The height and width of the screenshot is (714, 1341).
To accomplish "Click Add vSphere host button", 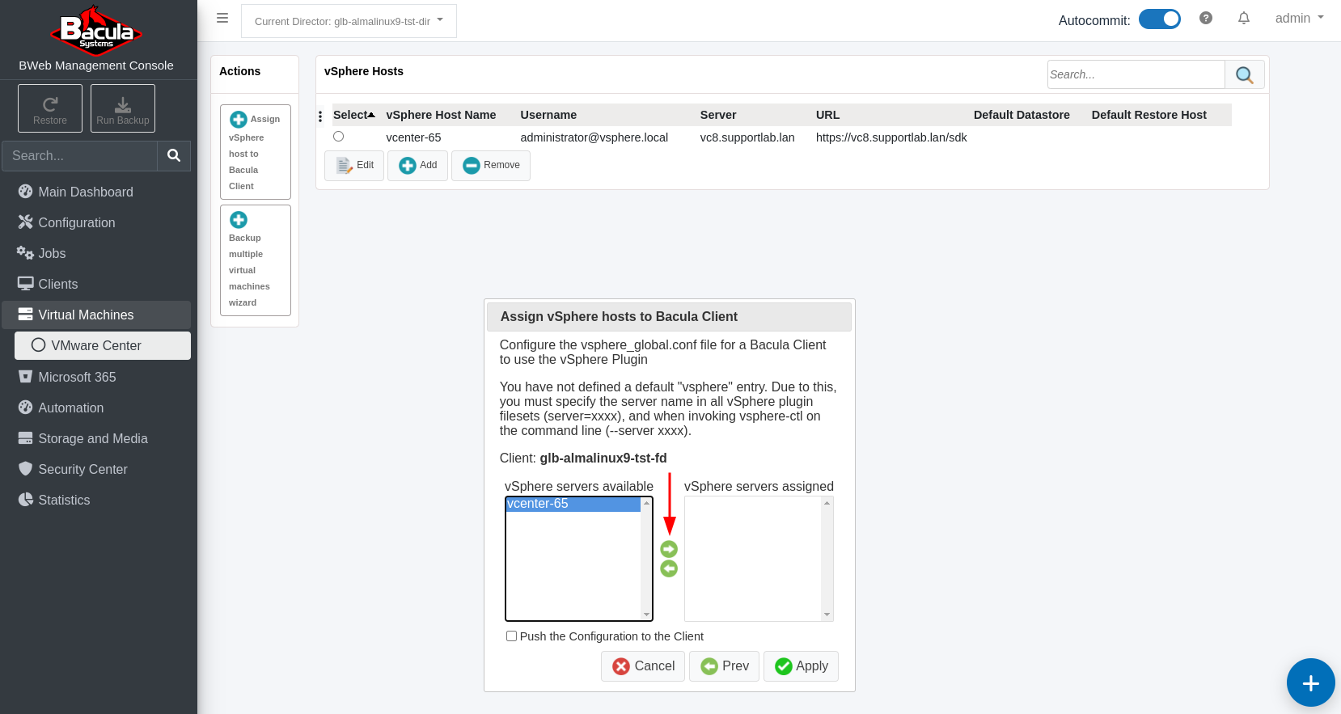I will 417,166.
